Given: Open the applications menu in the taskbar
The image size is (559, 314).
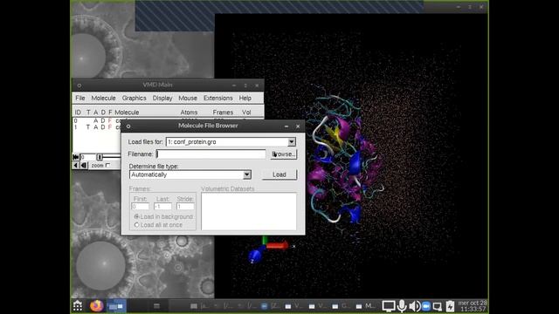Looking at the screenshot, I should coord(78,306).
